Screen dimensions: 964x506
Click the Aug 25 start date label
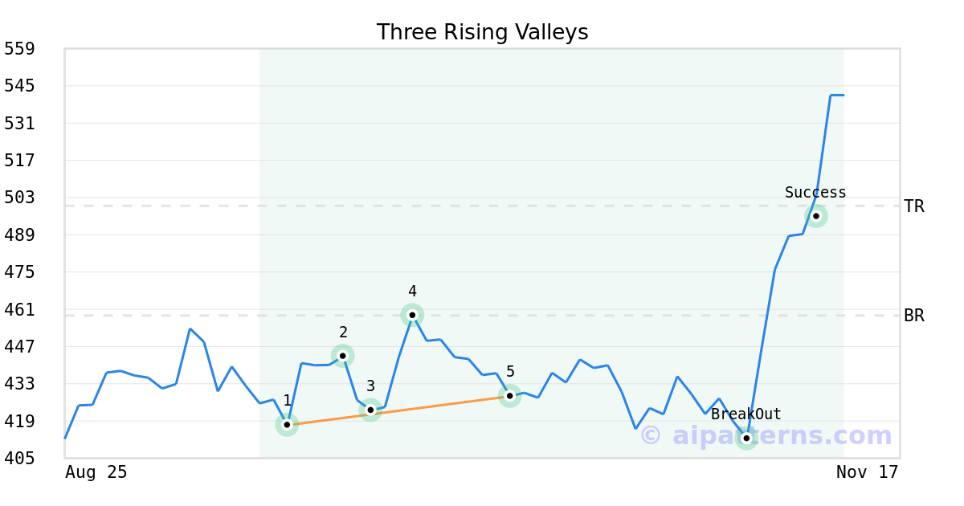pyautogui.click(x=96, y=472)
